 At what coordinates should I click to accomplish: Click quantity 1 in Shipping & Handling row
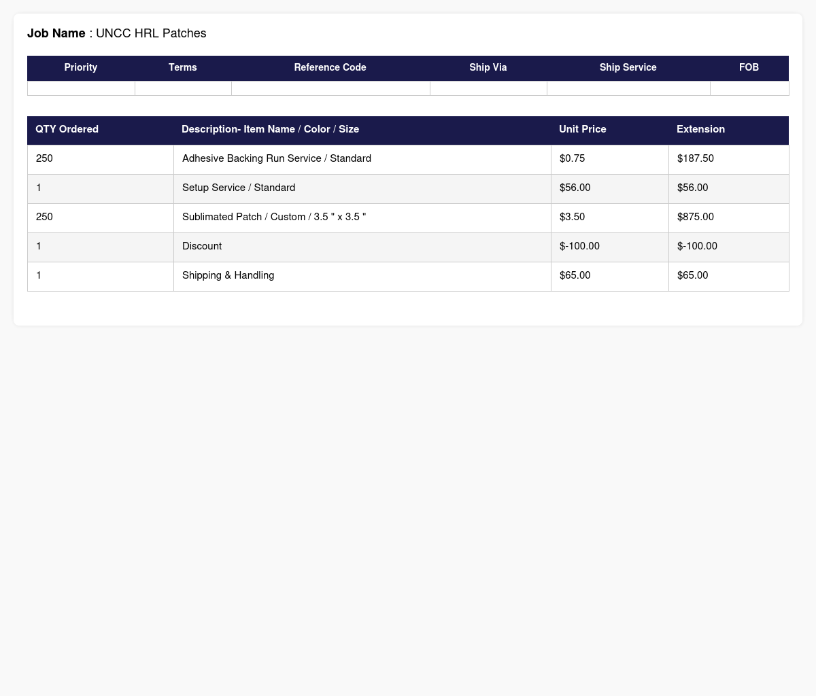pyautogui.click(x=39, y=275)
